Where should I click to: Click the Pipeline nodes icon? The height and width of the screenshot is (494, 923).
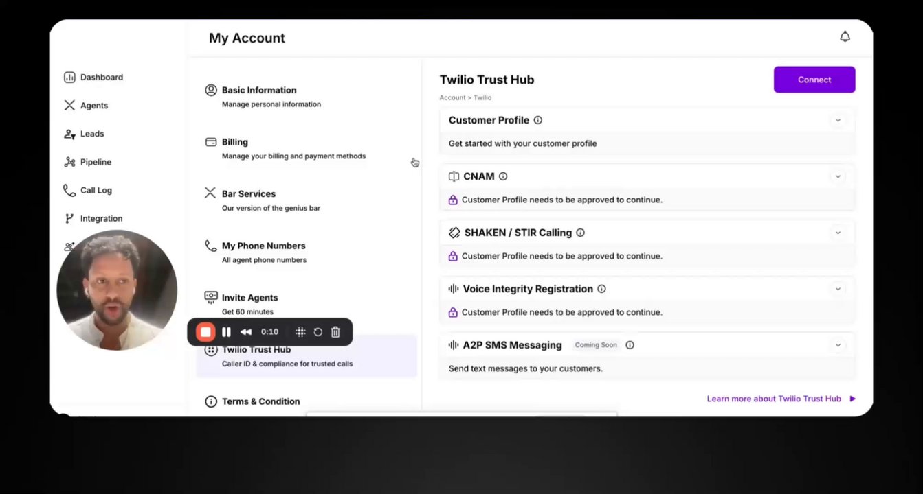point(69,162)
